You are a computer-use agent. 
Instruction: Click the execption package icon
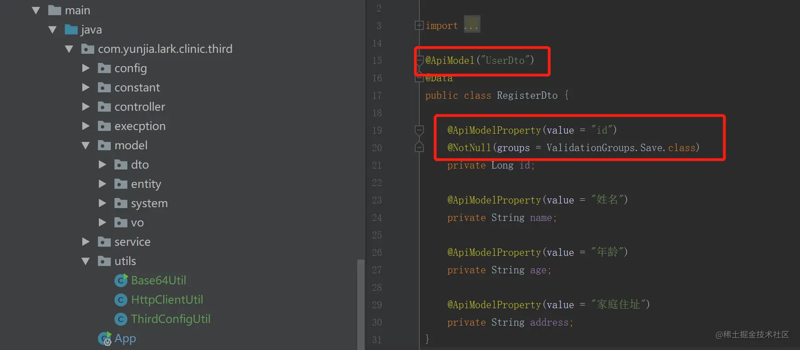click(104, 126)
